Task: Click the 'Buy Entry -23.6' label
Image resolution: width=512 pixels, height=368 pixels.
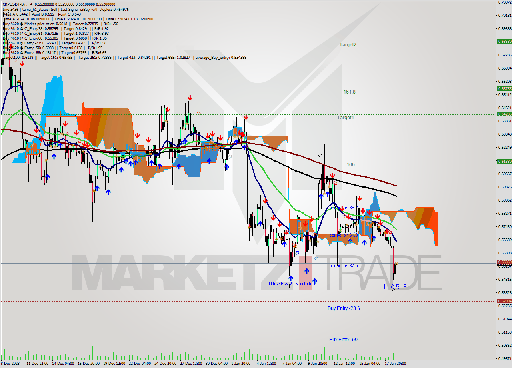Action: point(344,308)
